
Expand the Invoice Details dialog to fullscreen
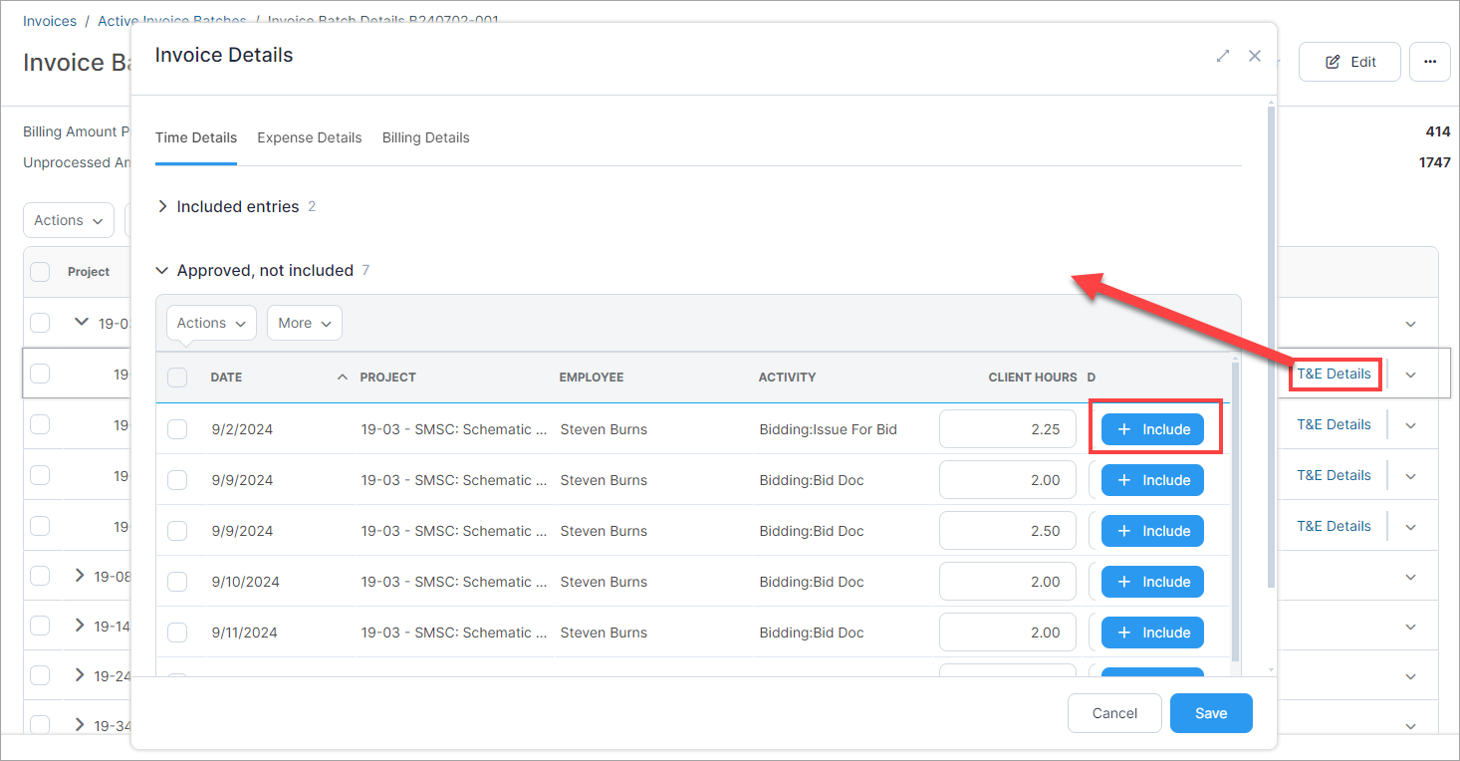coord(1223,56)
